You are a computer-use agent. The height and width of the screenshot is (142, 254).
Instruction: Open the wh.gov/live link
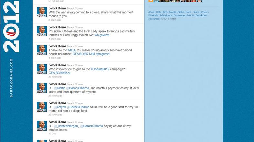click(x=102, y=35)
